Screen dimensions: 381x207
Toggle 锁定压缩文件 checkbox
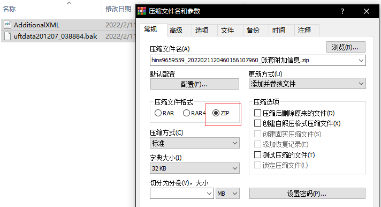pyautogui.click(x=257, y=165)
